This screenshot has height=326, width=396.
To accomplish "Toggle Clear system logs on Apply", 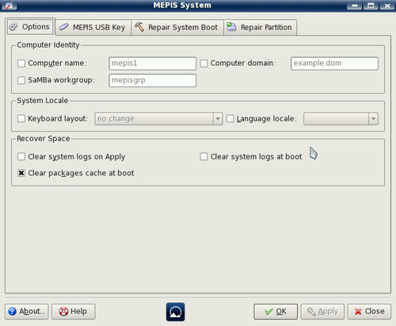I will click(21, 156).
